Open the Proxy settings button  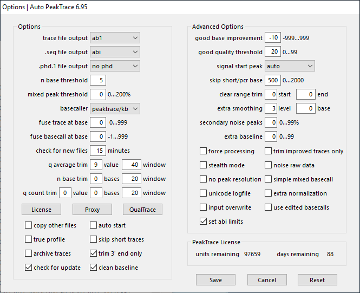[x=92, y=210]
